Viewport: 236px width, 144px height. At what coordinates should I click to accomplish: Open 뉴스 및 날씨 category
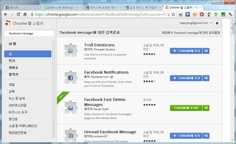[17, 98]
